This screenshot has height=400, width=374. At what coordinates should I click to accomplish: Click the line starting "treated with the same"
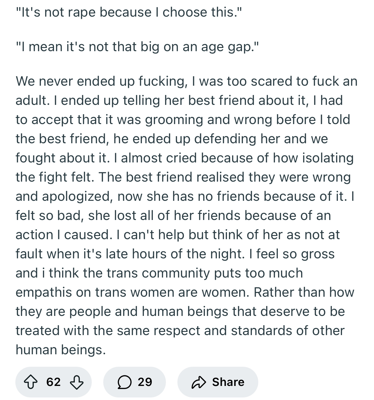pos(180,331)
